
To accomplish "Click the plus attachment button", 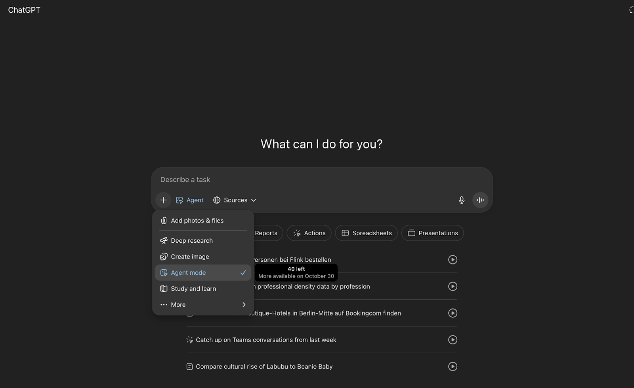I will pos(163,200).
